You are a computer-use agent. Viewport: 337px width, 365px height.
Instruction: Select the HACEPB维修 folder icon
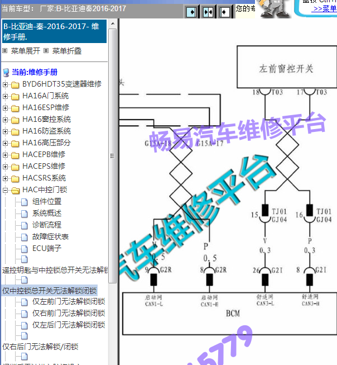pyautogui.click(x=15, y=155)
